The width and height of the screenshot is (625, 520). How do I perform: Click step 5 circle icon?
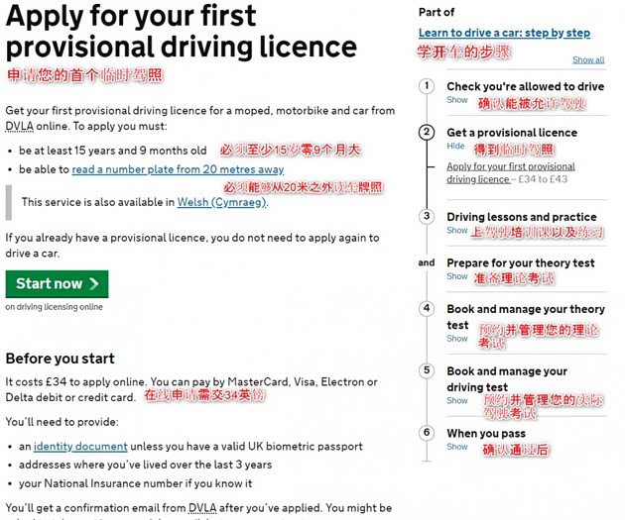tap(427, 371)
